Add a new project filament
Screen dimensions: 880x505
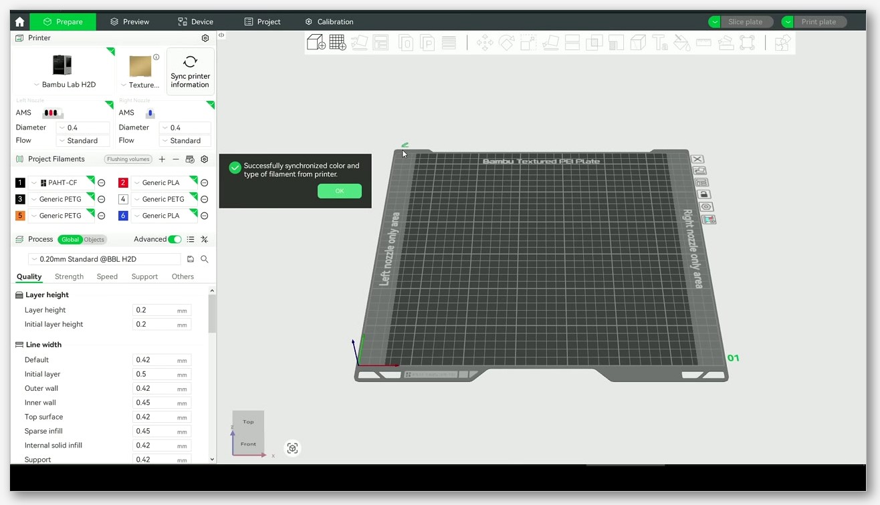(x=162, y=159)
